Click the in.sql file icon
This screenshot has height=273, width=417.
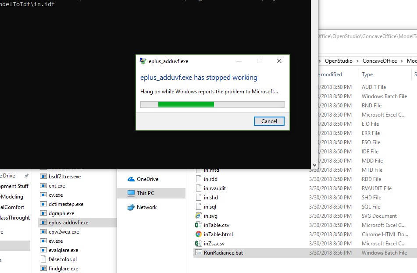(198, 207)
